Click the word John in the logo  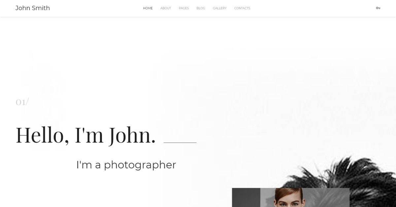23,8
